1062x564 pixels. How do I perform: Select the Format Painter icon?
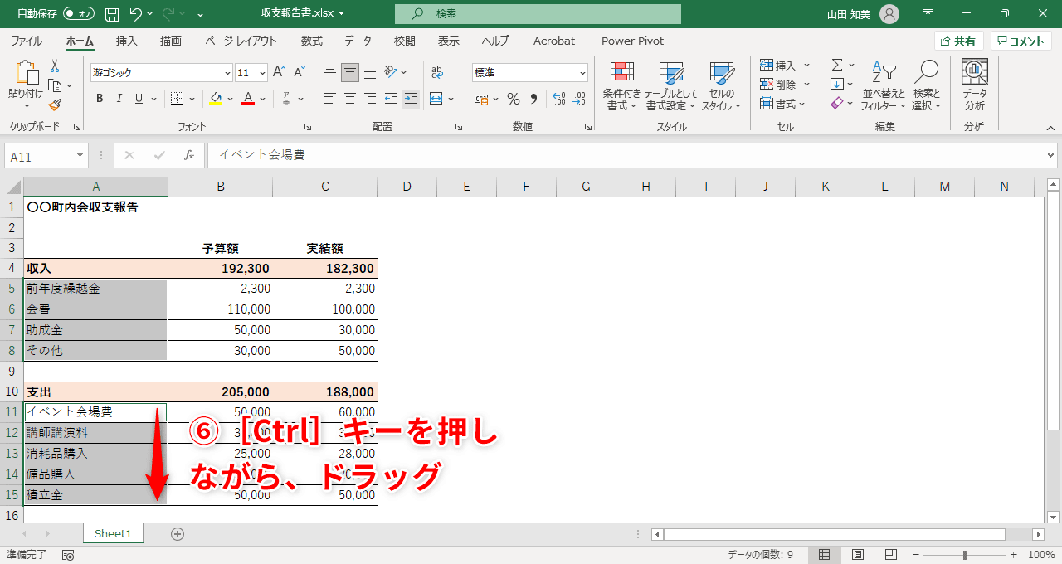click(53, 104)
